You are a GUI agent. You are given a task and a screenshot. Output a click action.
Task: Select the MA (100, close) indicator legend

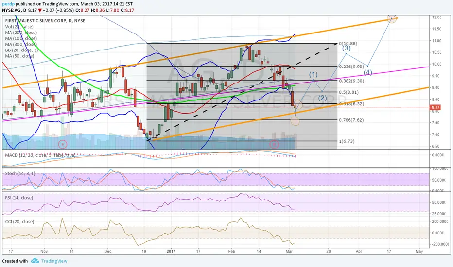(x=21, y=38)
